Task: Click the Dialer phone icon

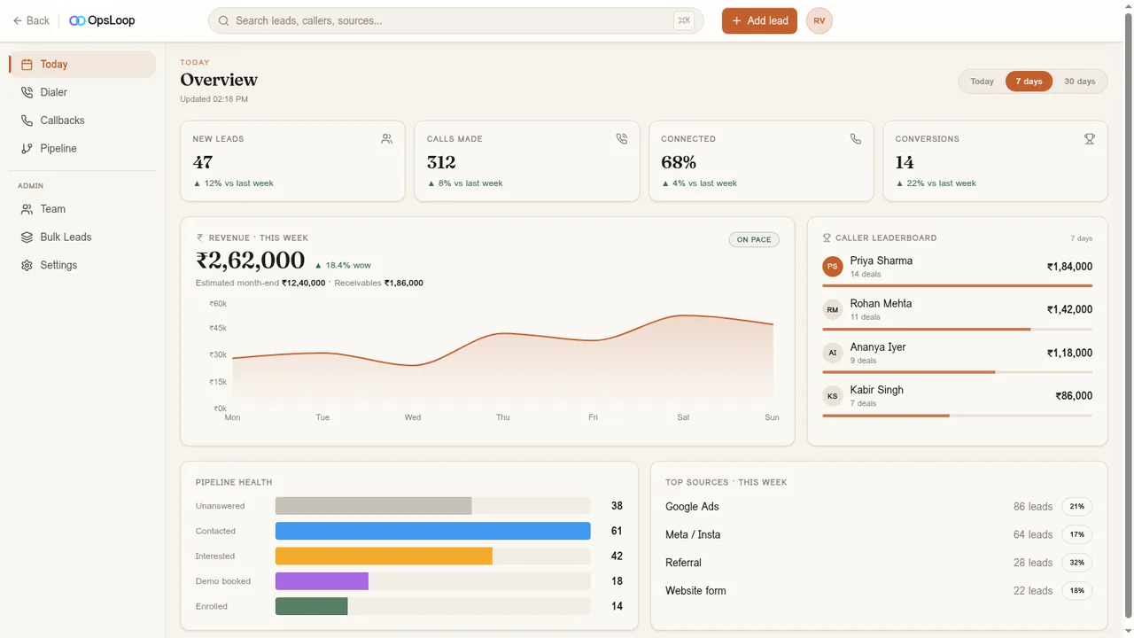Action: (x=27, y=92)
